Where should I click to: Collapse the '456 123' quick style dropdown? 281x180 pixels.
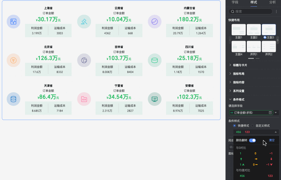276,132
